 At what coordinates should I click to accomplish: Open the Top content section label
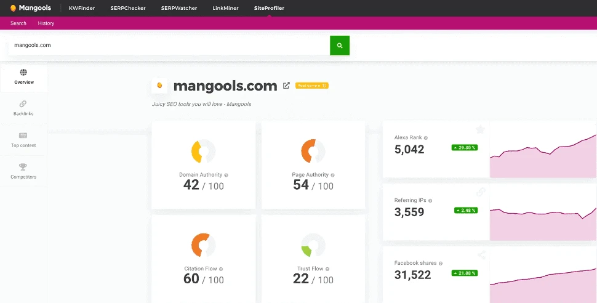click(x=23, y=145)
